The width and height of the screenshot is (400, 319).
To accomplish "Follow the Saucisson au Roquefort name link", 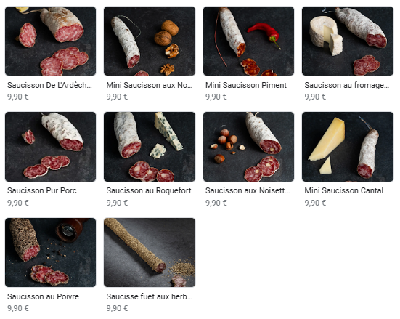I will (149, 190).
